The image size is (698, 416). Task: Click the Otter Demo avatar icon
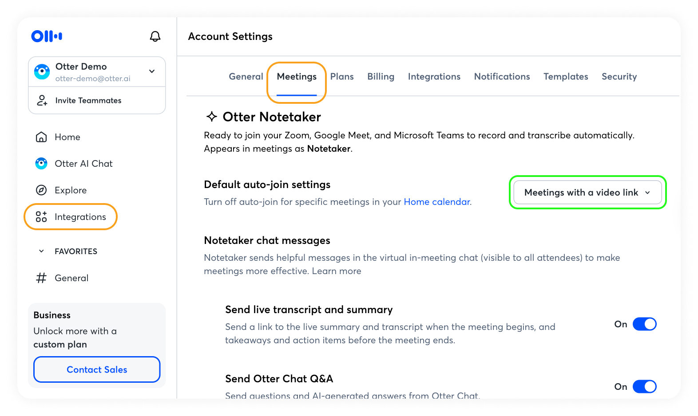[42, 72]
